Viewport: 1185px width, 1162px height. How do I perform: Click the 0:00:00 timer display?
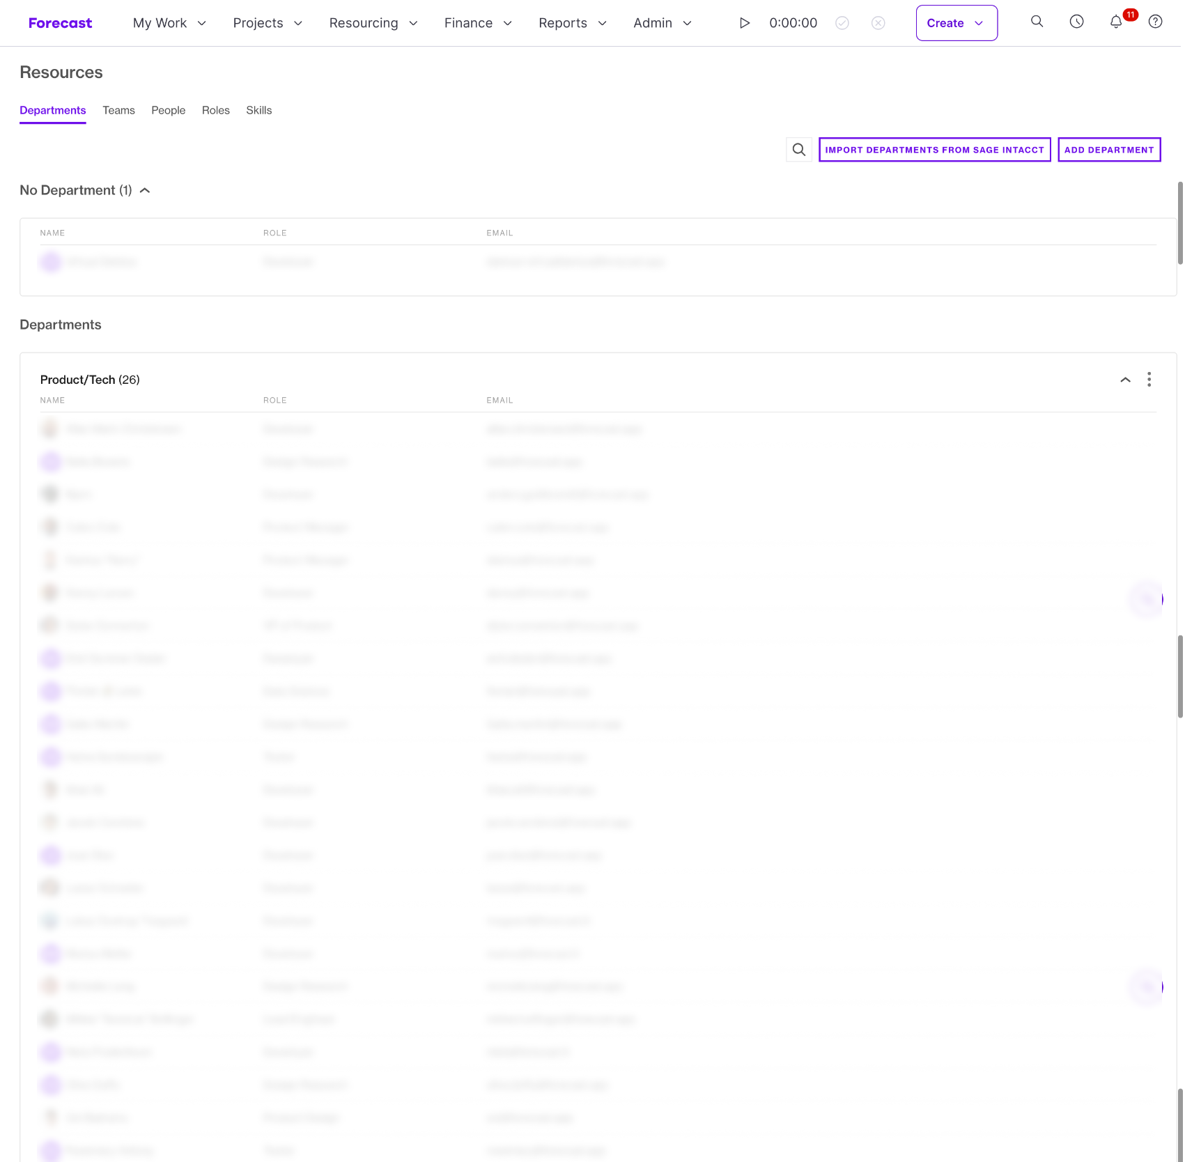click(793, 23)
